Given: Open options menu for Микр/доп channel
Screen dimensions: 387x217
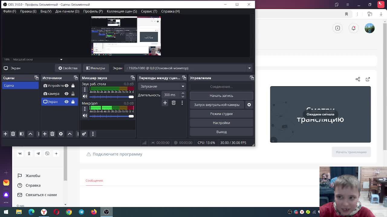Looking at the screenshot, I should coord(85,109).
